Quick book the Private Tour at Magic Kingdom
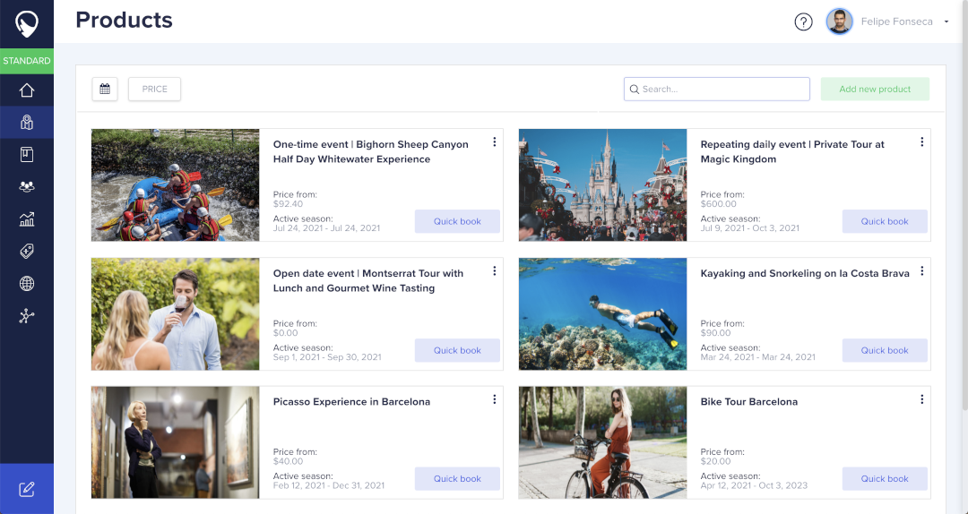Image resolution: width=968 pixels, height=514 pixels. tap(885, 221)
